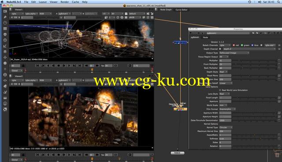This screenshot has height=162, width=282.
Task: Switch to the Curve Editor tab
Action: point(182,10)
